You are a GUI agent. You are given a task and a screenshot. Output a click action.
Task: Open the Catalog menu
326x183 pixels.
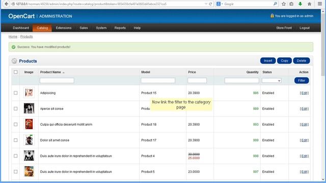(42, 28)
